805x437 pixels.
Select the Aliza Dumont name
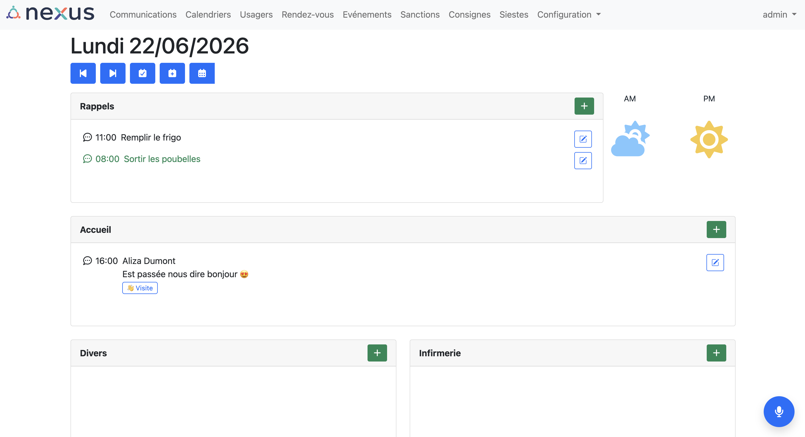(x=149, y=261)
